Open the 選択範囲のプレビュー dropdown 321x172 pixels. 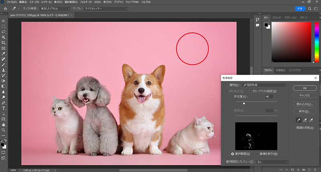[x=272, y=162]
